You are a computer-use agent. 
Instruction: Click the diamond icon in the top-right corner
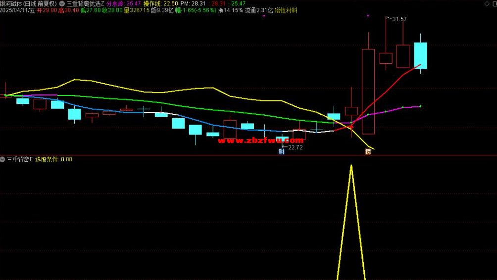[x=487, y=4]
